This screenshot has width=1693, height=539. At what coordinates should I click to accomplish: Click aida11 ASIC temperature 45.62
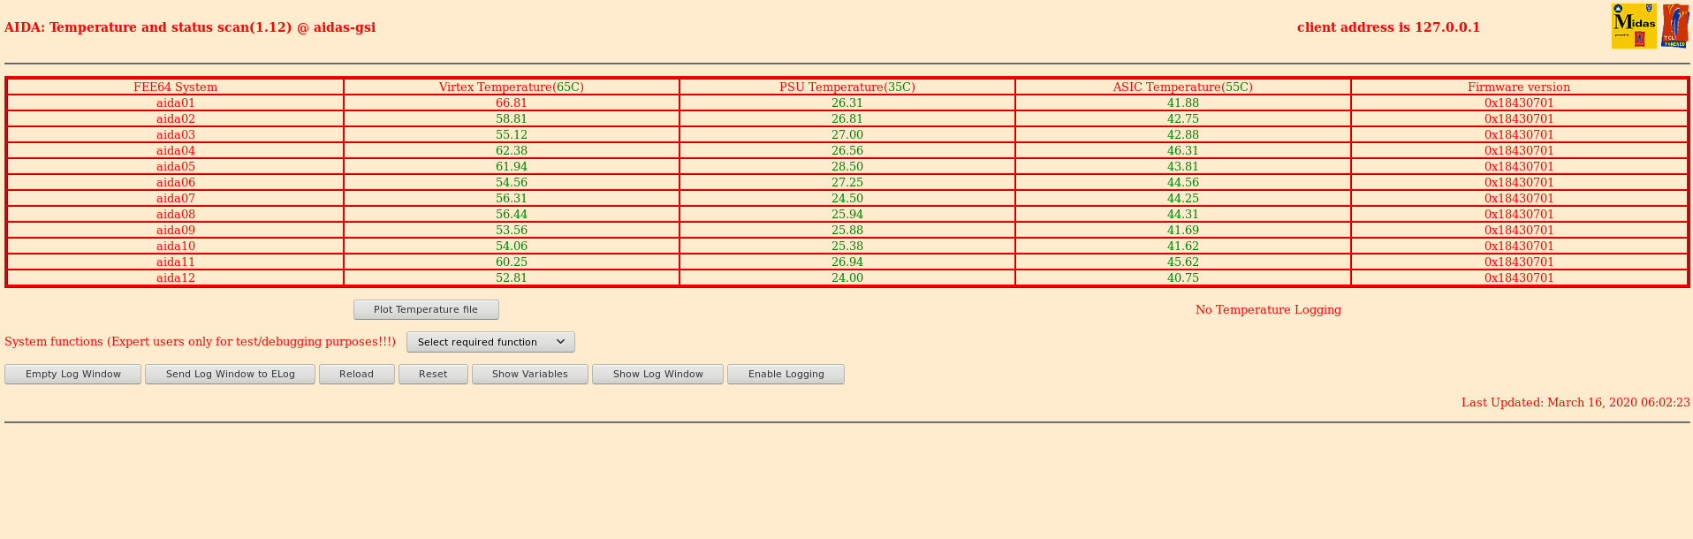(x=1183, y=262)
